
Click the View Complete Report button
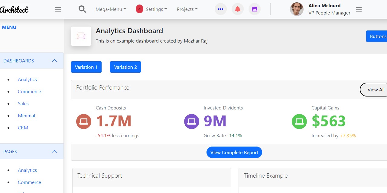pos(234,152)
